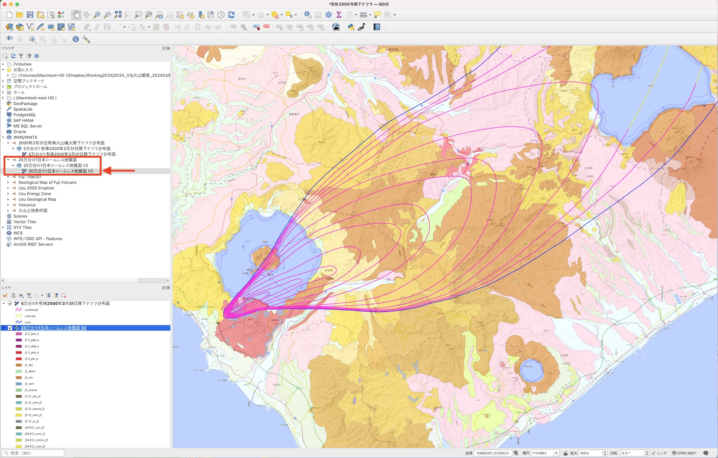The image size is (718, 458).
Task: Click the Zoom Full extent icon
Action: point(118,15)
